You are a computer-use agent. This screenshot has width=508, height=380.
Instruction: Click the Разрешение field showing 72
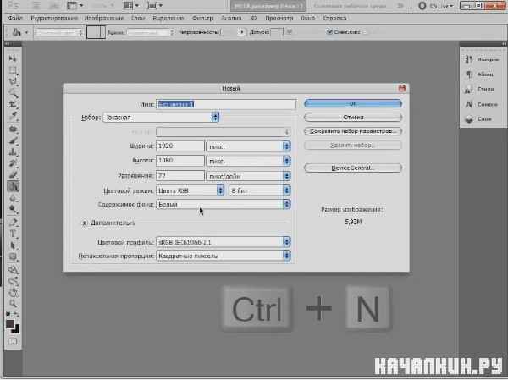[x=180, y=175]
